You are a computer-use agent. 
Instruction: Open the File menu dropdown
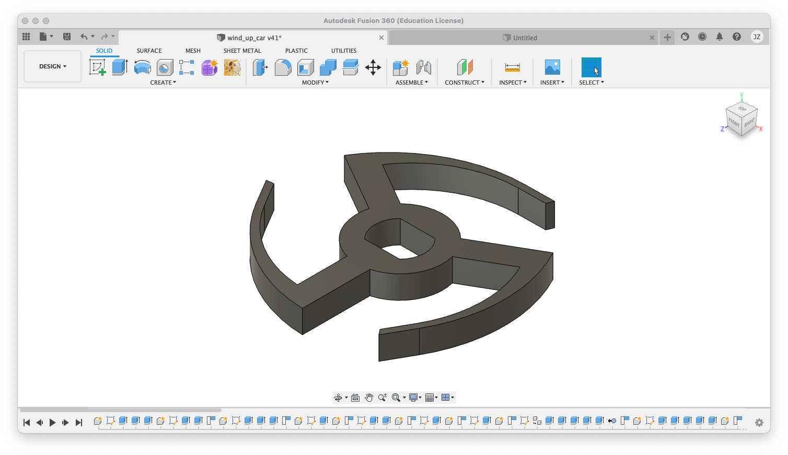46,37
